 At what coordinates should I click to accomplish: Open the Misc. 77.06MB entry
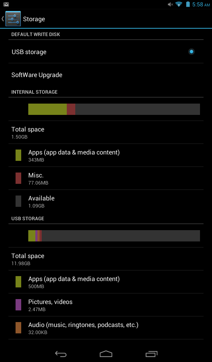106,178
